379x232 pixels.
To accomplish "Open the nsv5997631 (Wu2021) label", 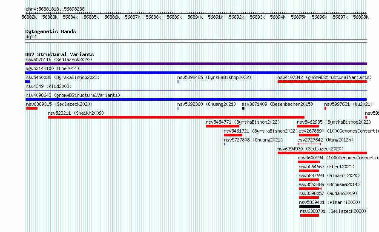I will click(348, 104).
